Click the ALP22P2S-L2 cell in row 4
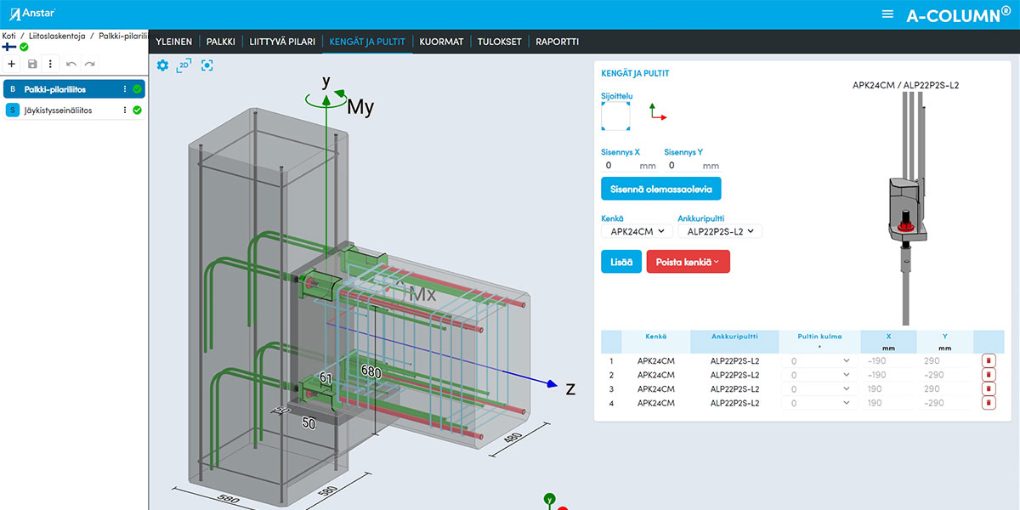Viewport: 1020px width, 510px height. pos(734,403)
